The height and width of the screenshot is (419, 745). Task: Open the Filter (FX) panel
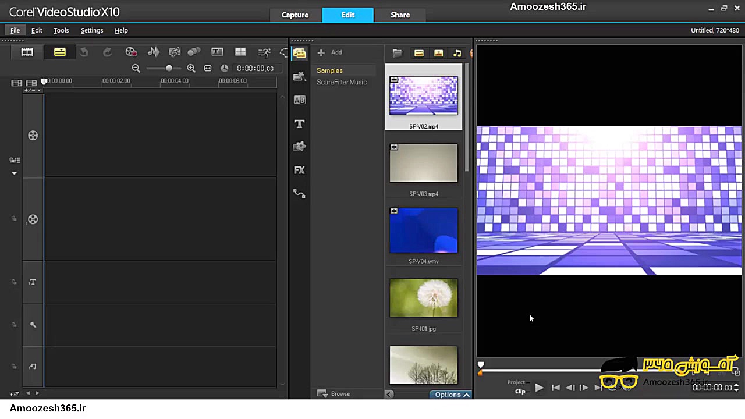[x=299, y=170]
